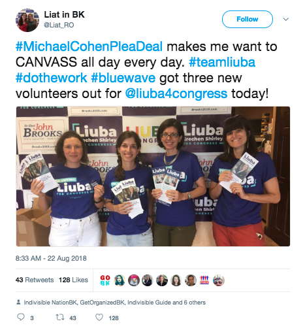Open the #MichaelCohenPleaDeal hashtag
The image size is (305, 330).
point(89,46)
